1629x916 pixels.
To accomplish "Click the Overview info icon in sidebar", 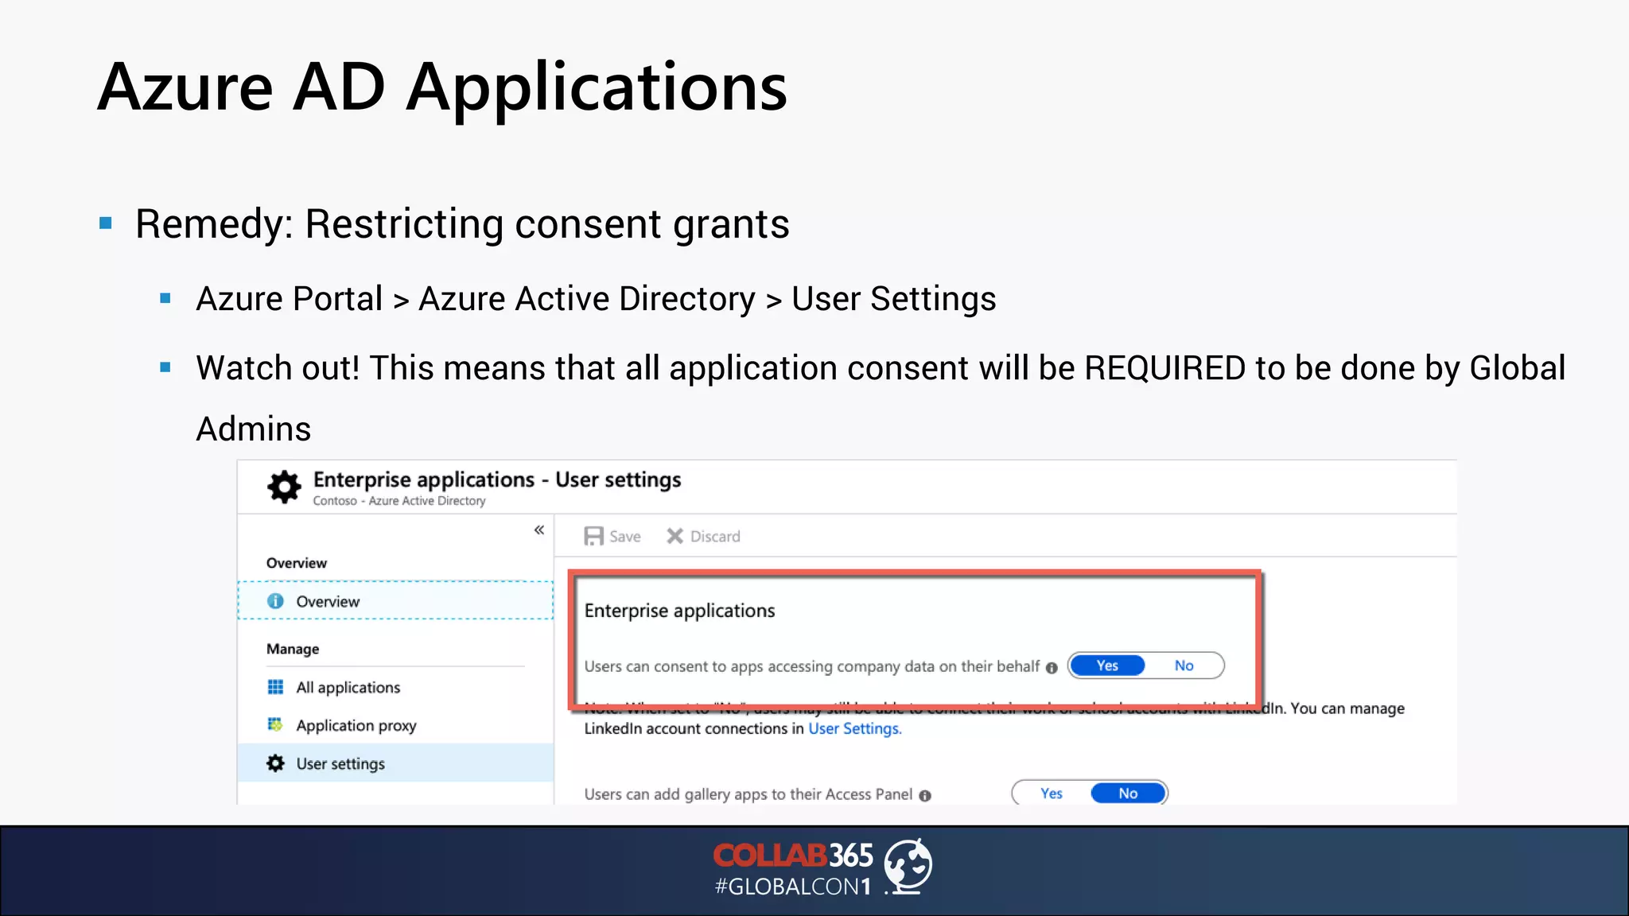I will pos(275,601).
